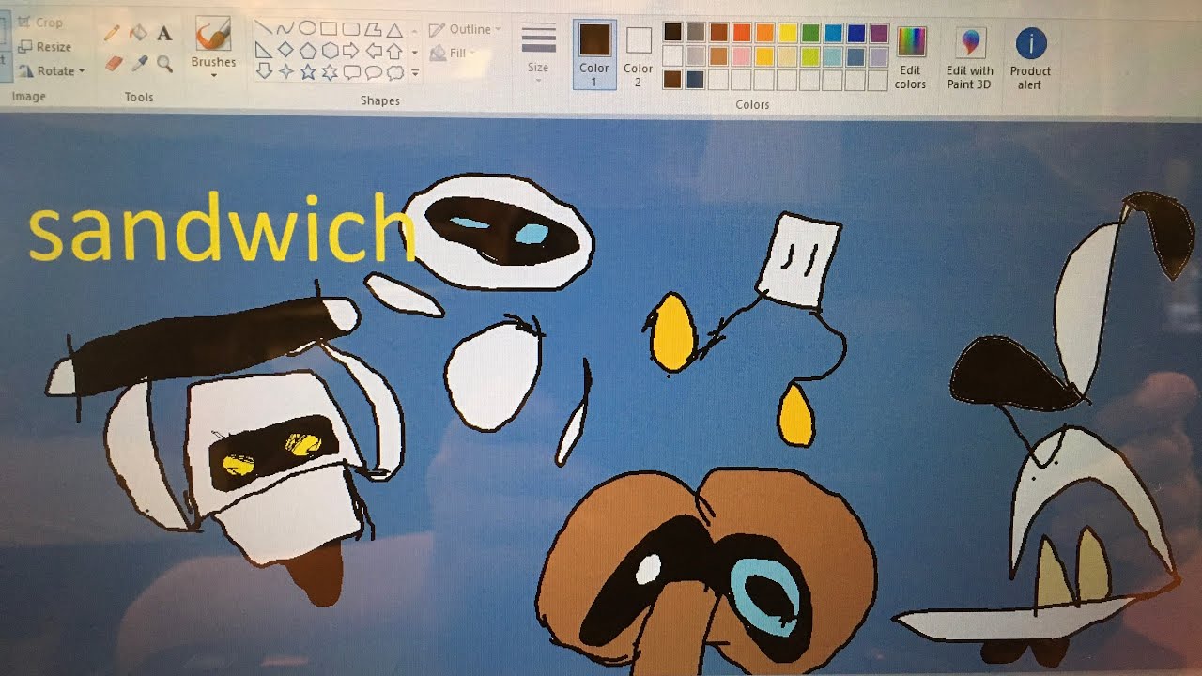Select the Eraser tool
This screenshot has height=676, width=1202.
tap(113, 64)
